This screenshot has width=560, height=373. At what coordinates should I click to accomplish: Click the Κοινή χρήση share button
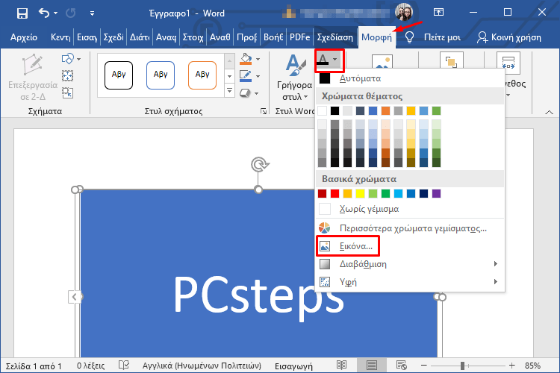coord(509,37)
